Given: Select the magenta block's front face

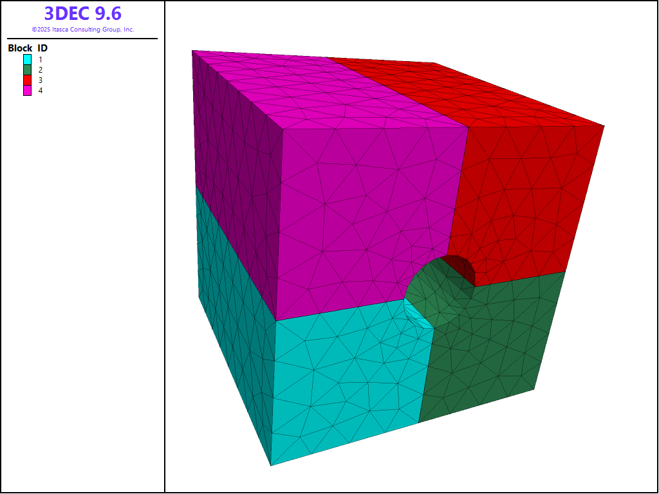Looking at the screenshot, I should pyautogui.click(x=360, y=212).
